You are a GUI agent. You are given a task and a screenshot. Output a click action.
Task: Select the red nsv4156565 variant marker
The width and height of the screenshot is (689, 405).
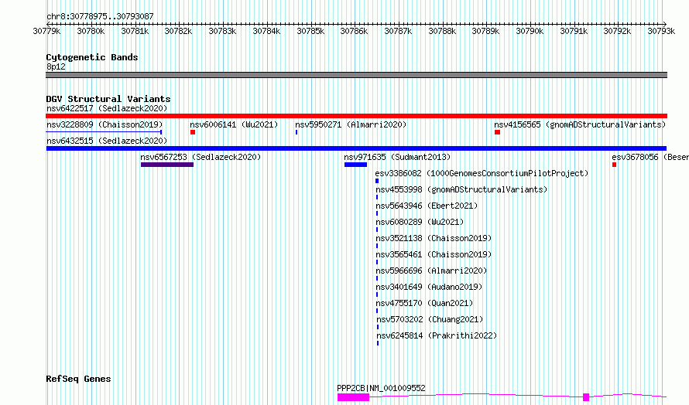497,132
